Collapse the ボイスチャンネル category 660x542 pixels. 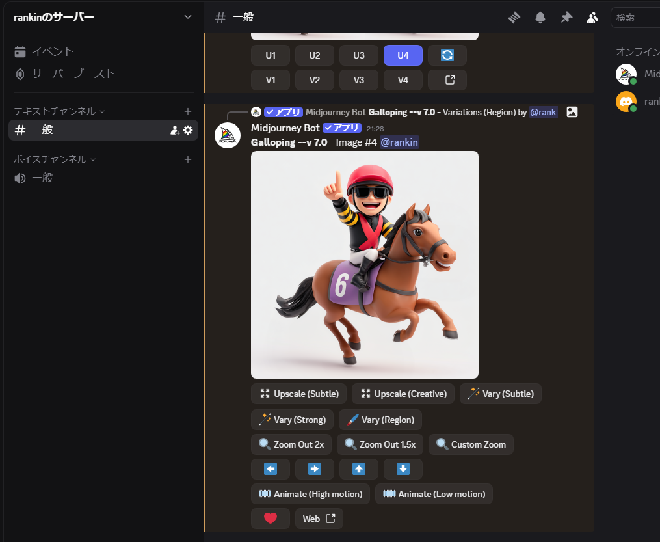[54, 159]
